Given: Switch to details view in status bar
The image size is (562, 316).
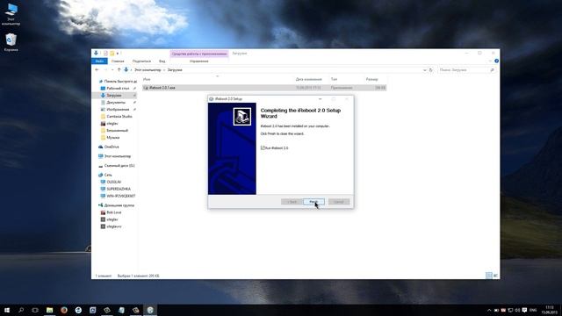Looking at the screenshot, I should 489,276.
